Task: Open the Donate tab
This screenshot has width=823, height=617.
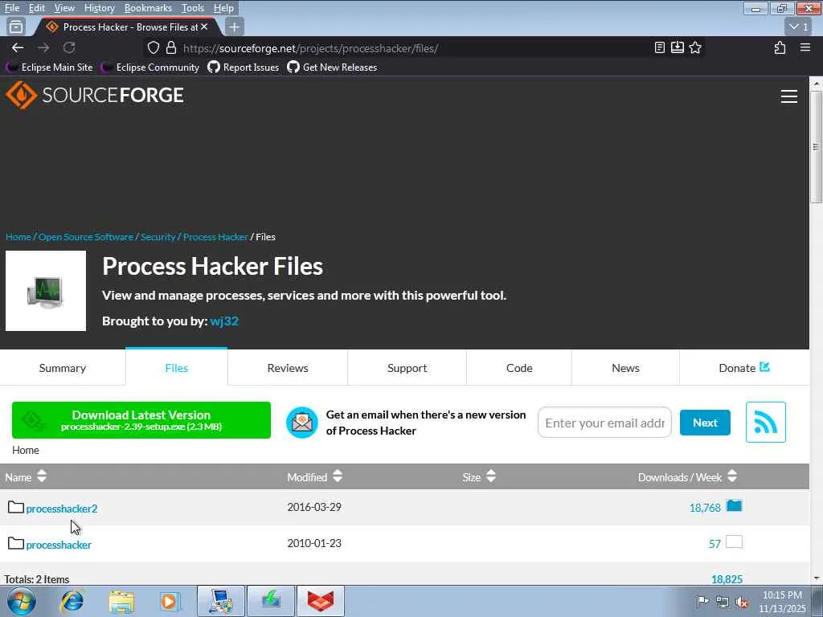Action: pos(744,368)
